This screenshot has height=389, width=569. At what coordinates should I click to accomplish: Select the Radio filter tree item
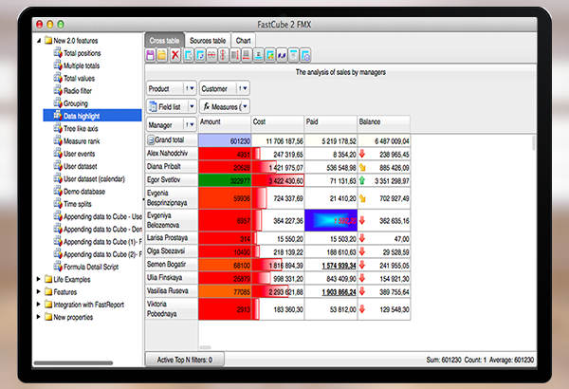click(82, 90)
